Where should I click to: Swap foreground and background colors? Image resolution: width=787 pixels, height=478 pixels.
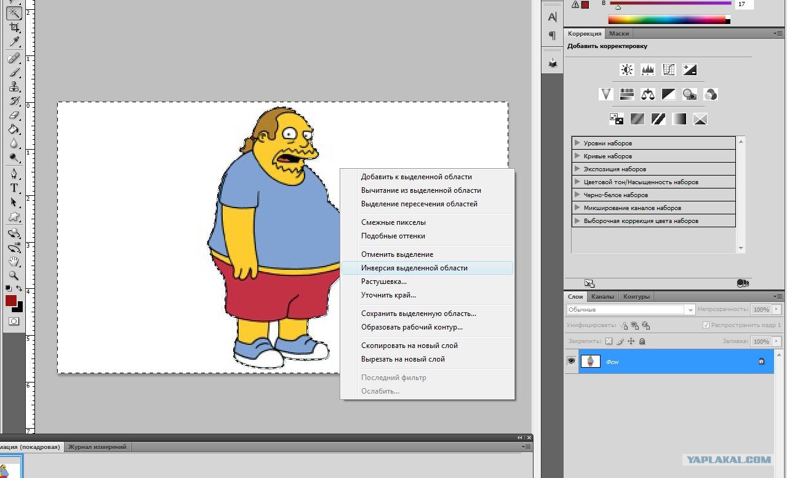pyautogui.click(x=20, y=288)
